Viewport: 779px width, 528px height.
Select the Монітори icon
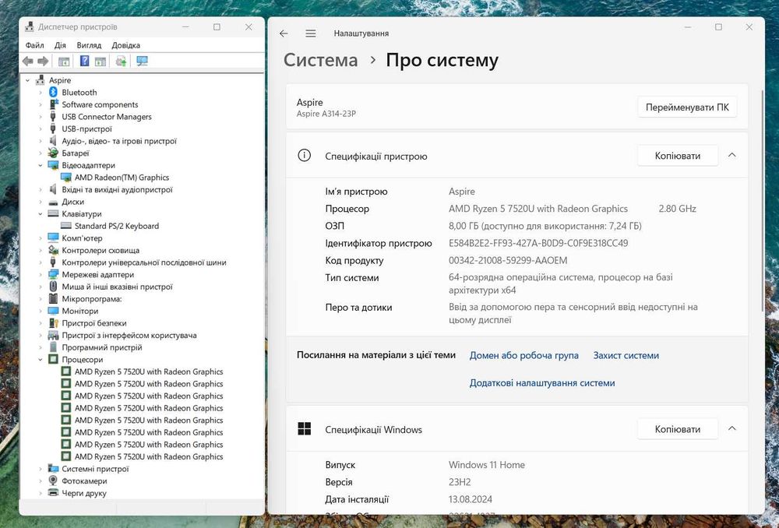click(53, 311)
